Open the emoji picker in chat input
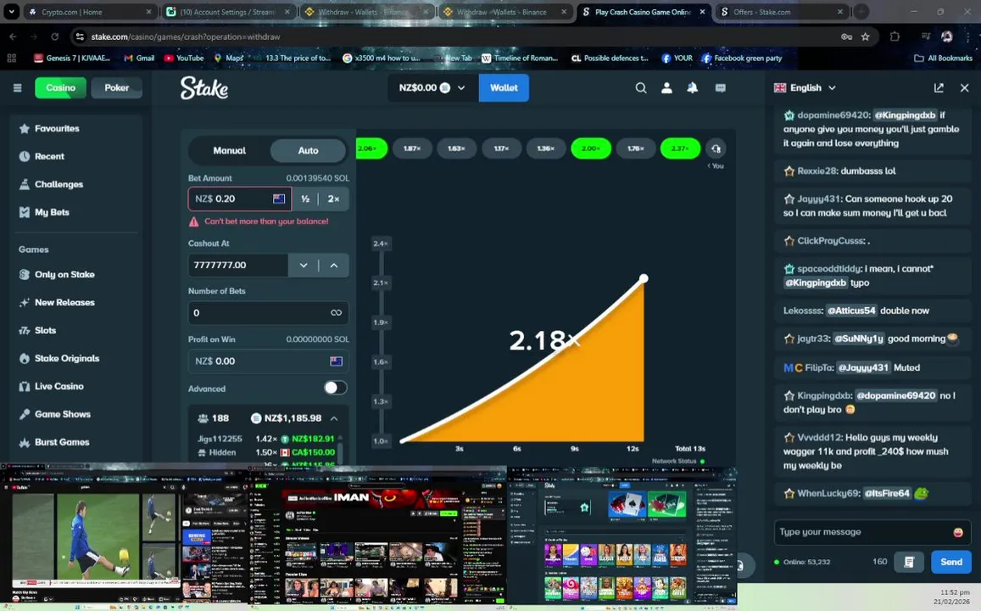The height and width of the screenshot is (611, 981). (x=958, y=532)
